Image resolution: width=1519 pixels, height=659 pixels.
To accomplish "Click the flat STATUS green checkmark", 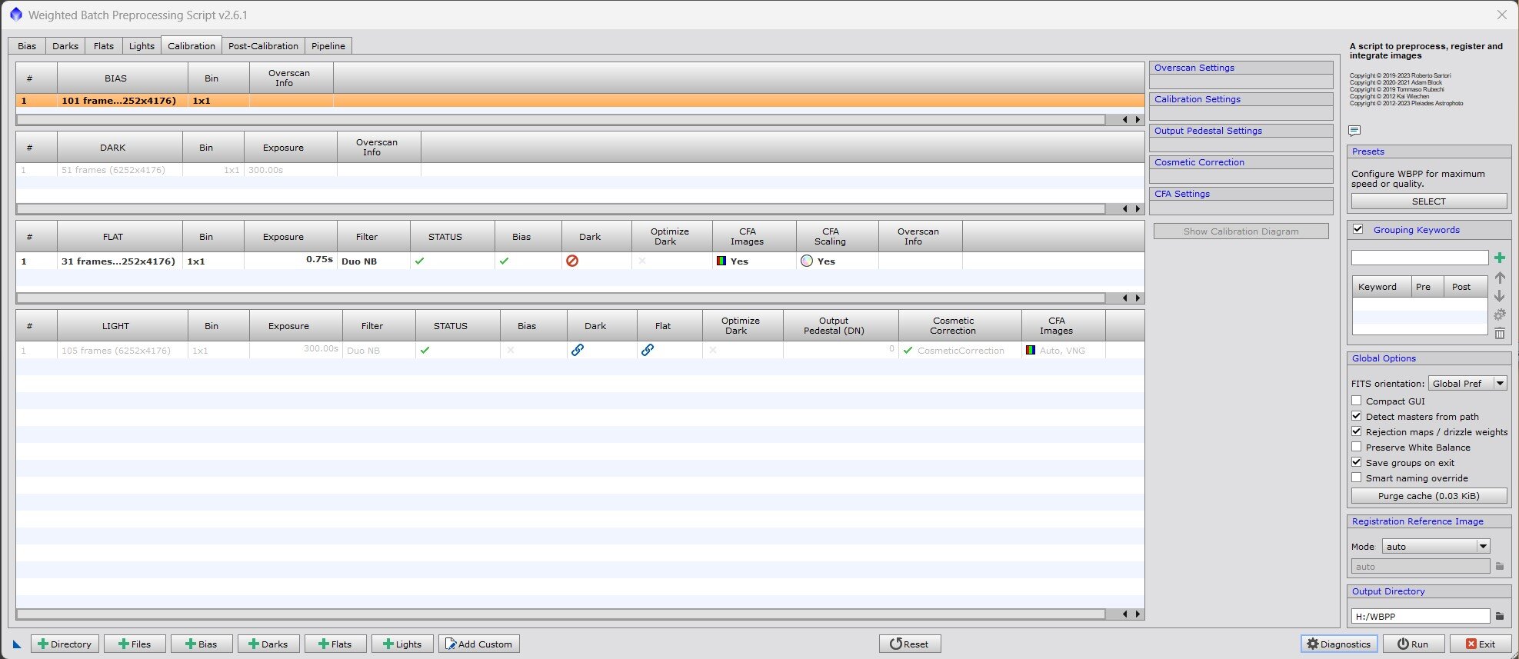I will pos(419,261).
